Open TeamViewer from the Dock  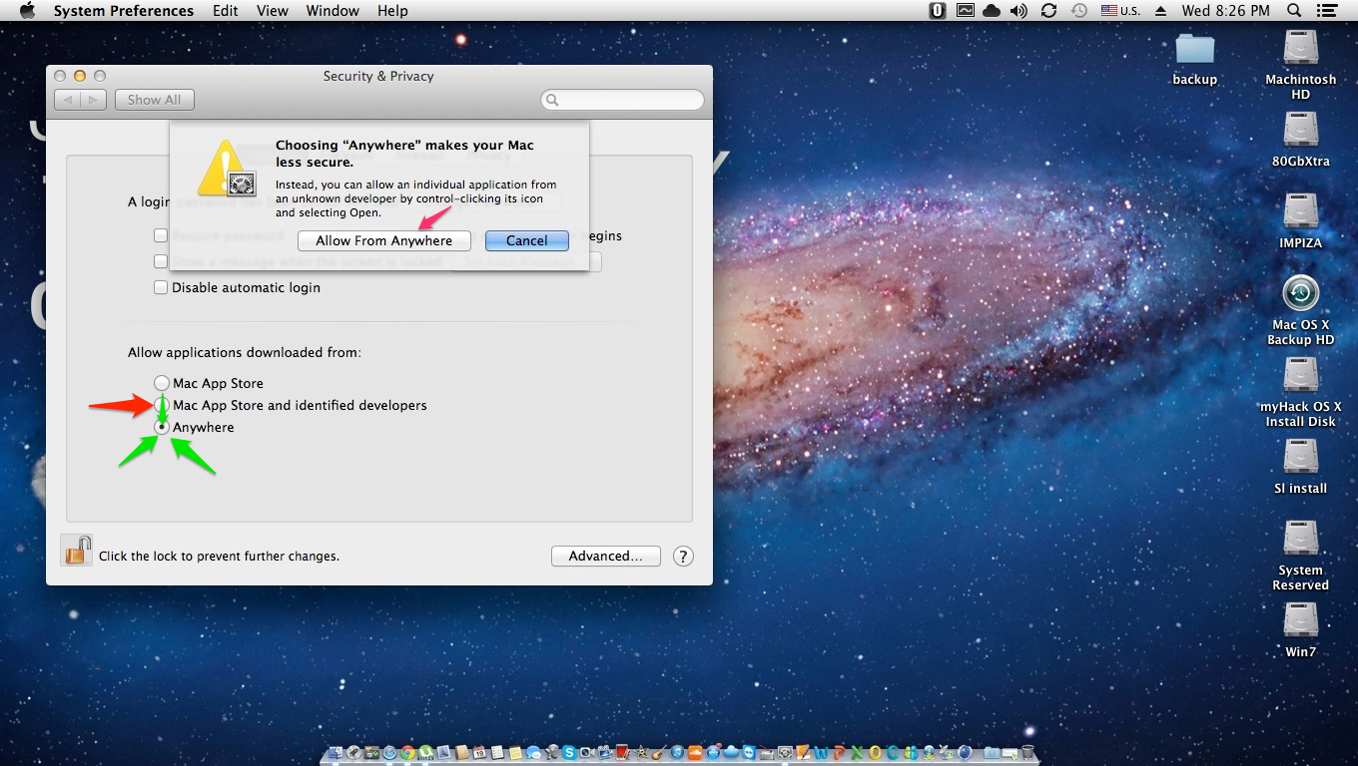[749, 752]
